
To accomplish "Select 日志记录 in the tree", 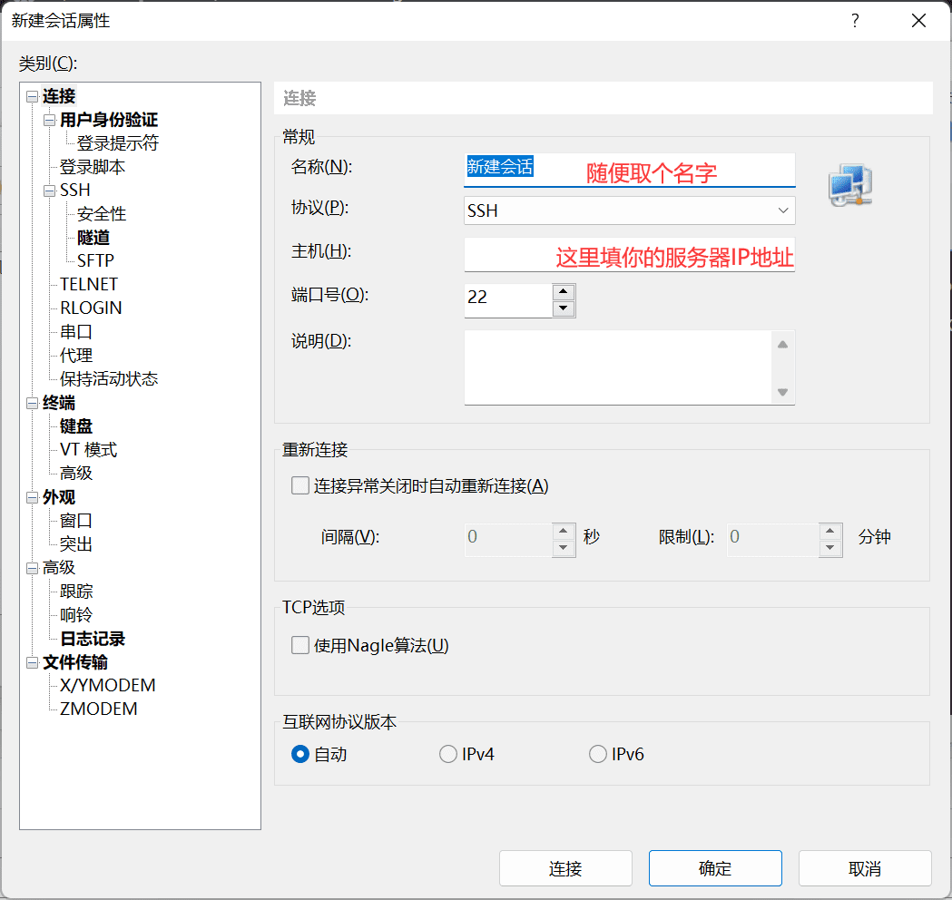I will tap(93, 639).
